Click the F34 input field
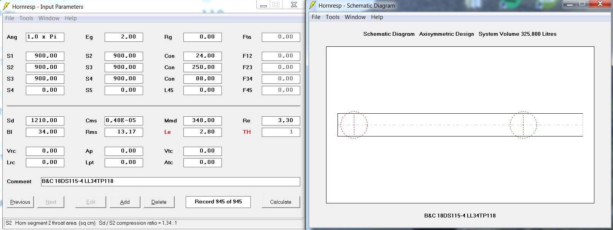The width and height of the screenshot is (613, 230). [281, 79]
